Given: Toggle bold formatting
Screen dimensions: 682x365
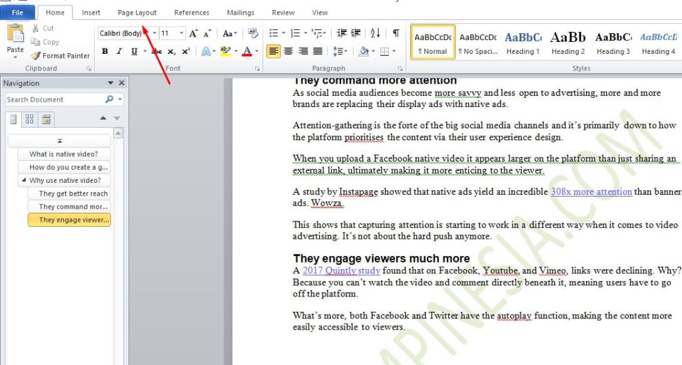Looking at the screenshot, I should (x=105, y=52).
